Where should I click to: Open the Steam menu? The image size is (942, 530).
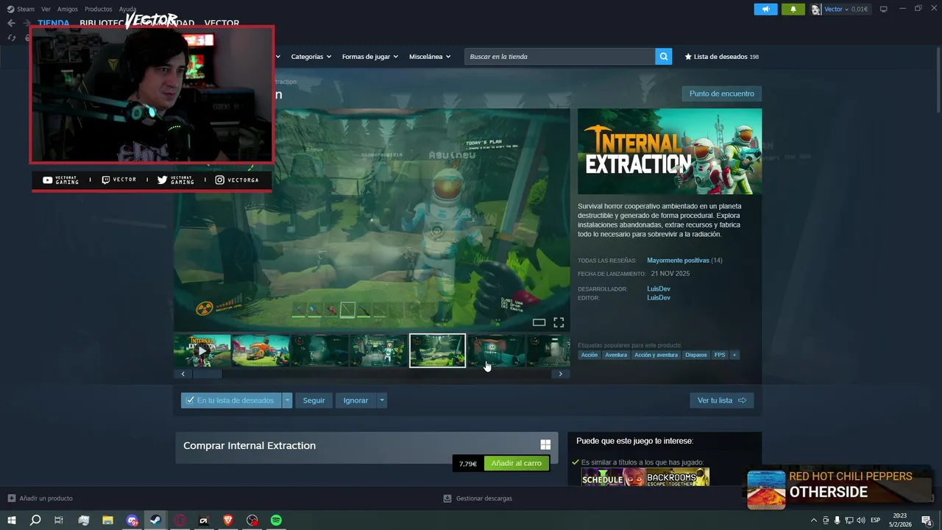pyautogui.click(x=21, y=9)
